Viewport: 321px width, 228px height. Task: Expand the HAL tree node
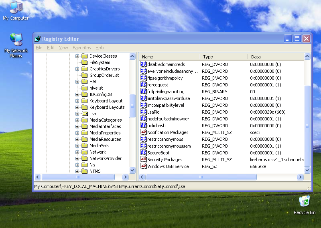(x=77, y=82)
